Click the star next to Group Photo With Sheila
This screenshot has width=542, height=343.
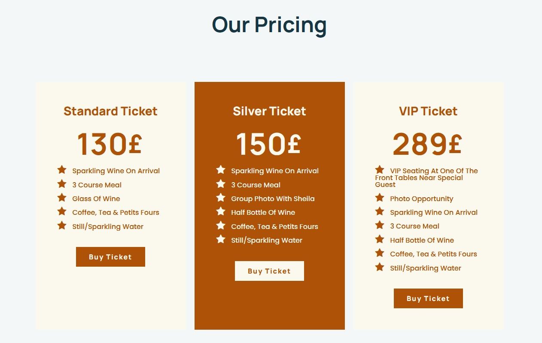[x=220, y=198]
